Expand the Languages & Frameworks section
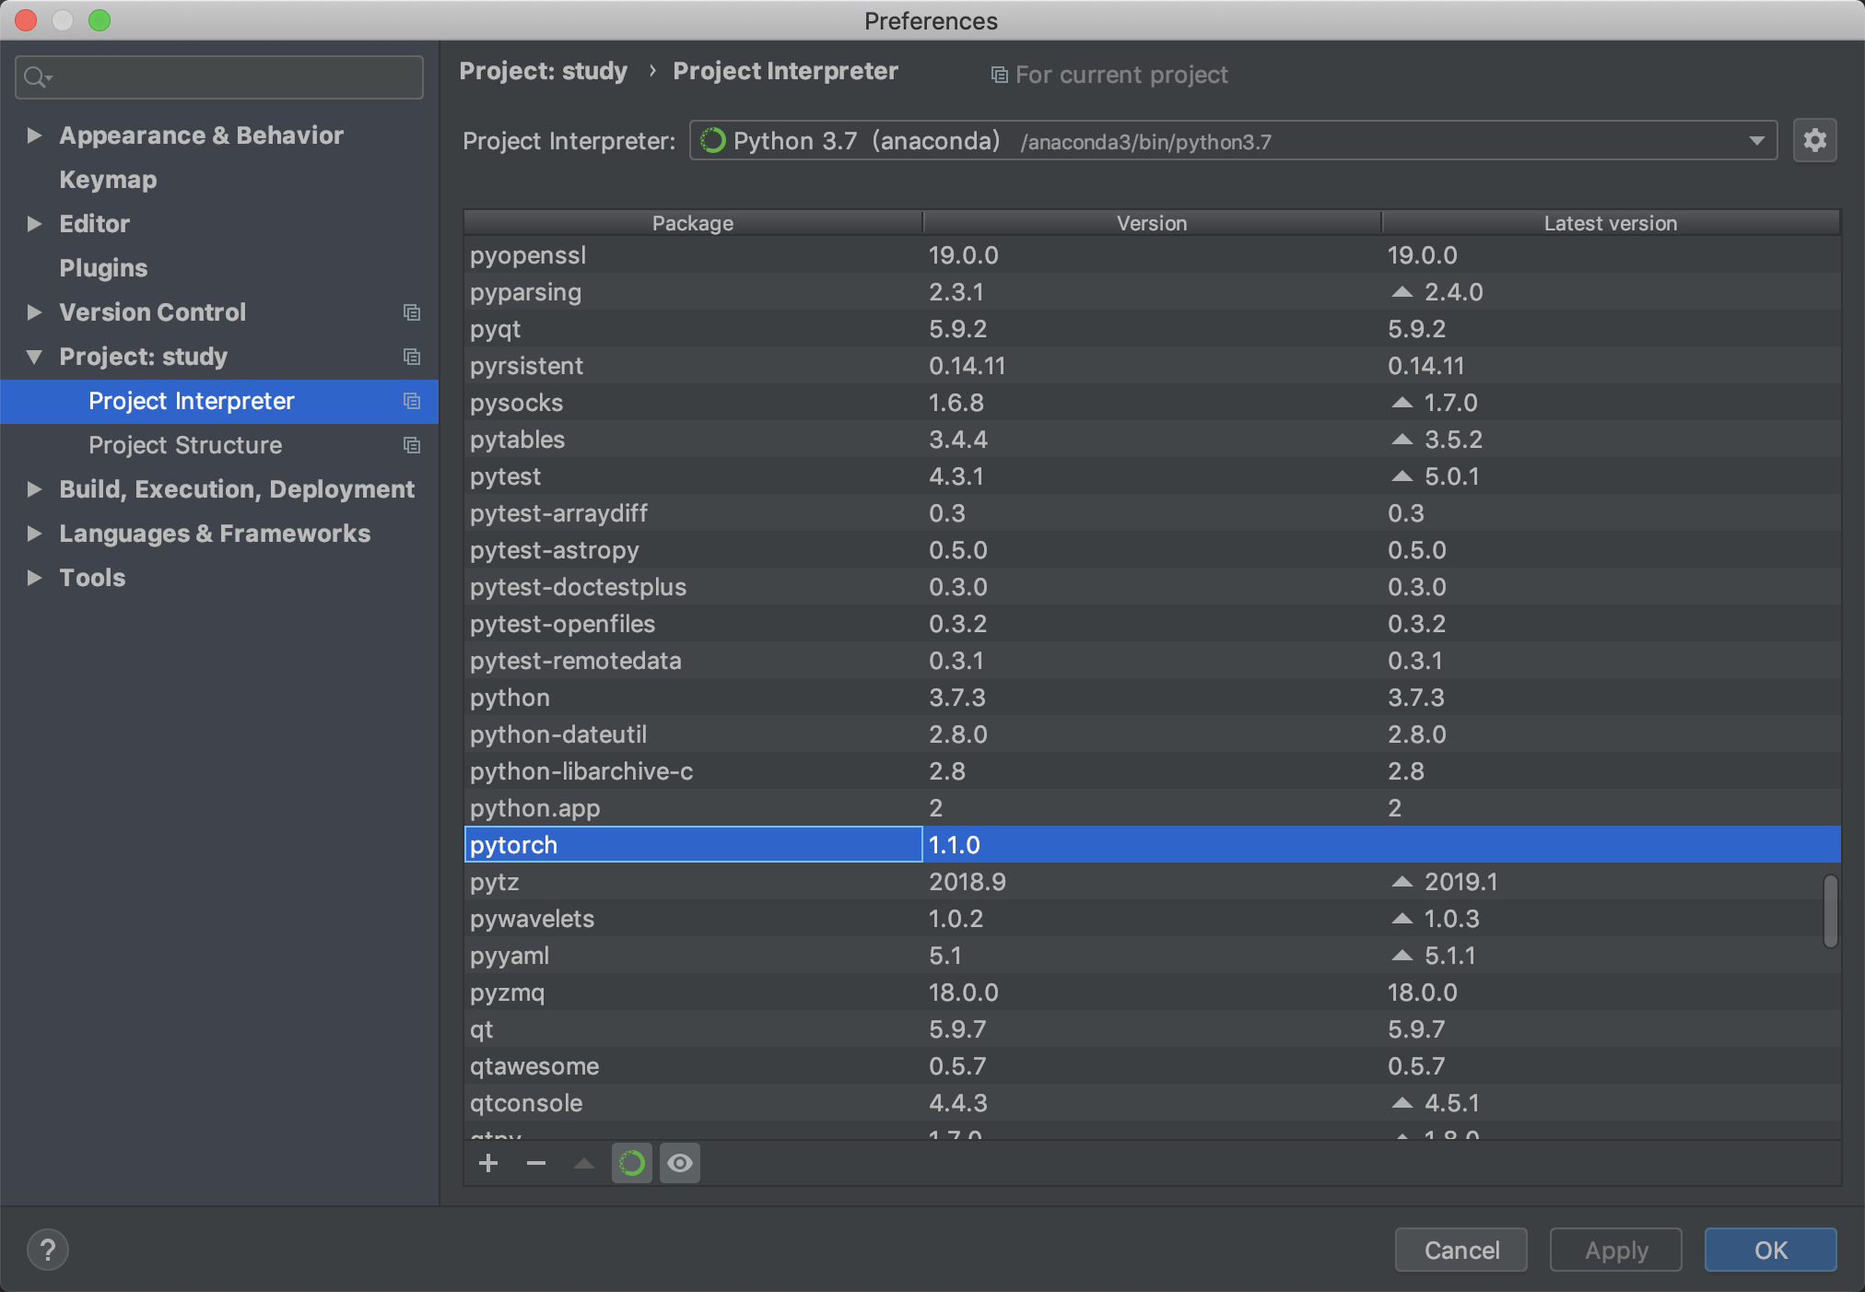1865x1292 pixels. (34, 533)
